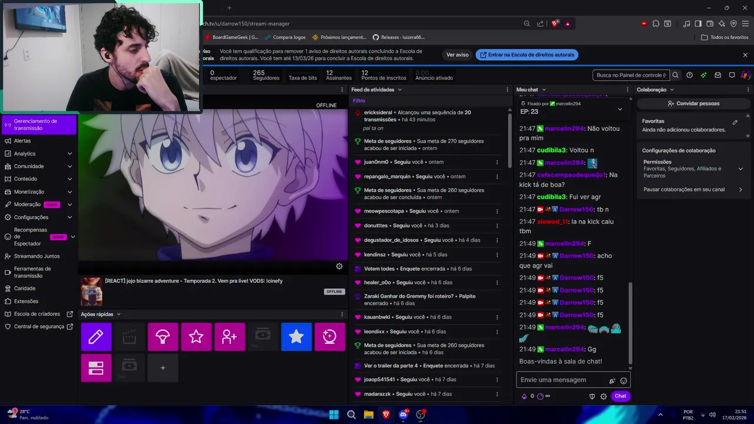Screen dimensions: 754x424
Task: Click the JoJo stream category thumbnail
Action: coord(91,291)
